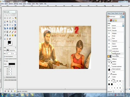Select the Color Picker tool
Screen dimensions: 130x97
(x=13, y=22)
